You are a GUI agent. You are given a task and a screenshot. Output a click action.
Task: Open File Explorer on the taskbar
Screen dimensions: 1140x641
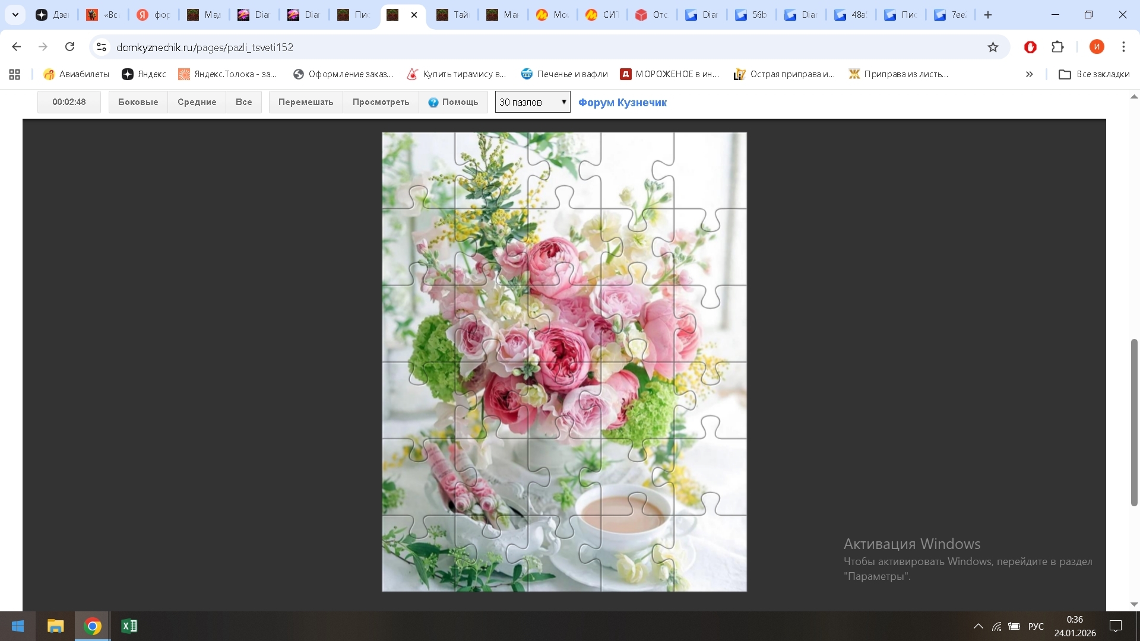55,626
